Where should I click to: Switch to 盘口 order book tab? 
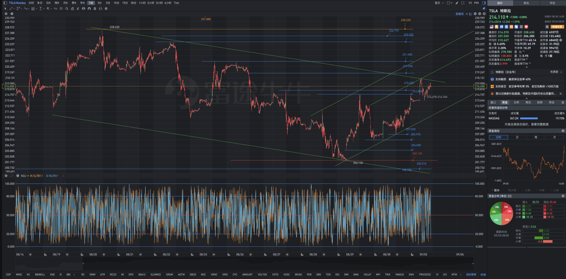click(493, 103)
